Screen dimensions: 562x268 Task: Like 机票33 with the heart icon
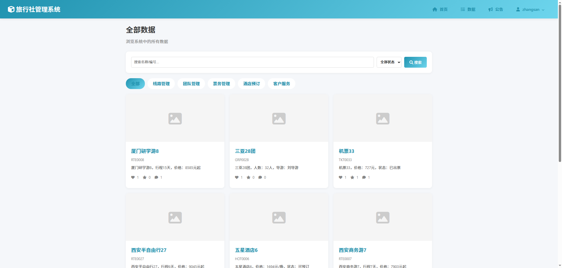click(341, 177)
